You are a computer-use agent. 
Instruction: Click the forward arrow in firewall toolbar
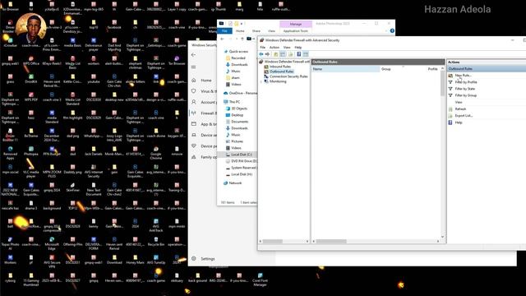tap(267, 54)
